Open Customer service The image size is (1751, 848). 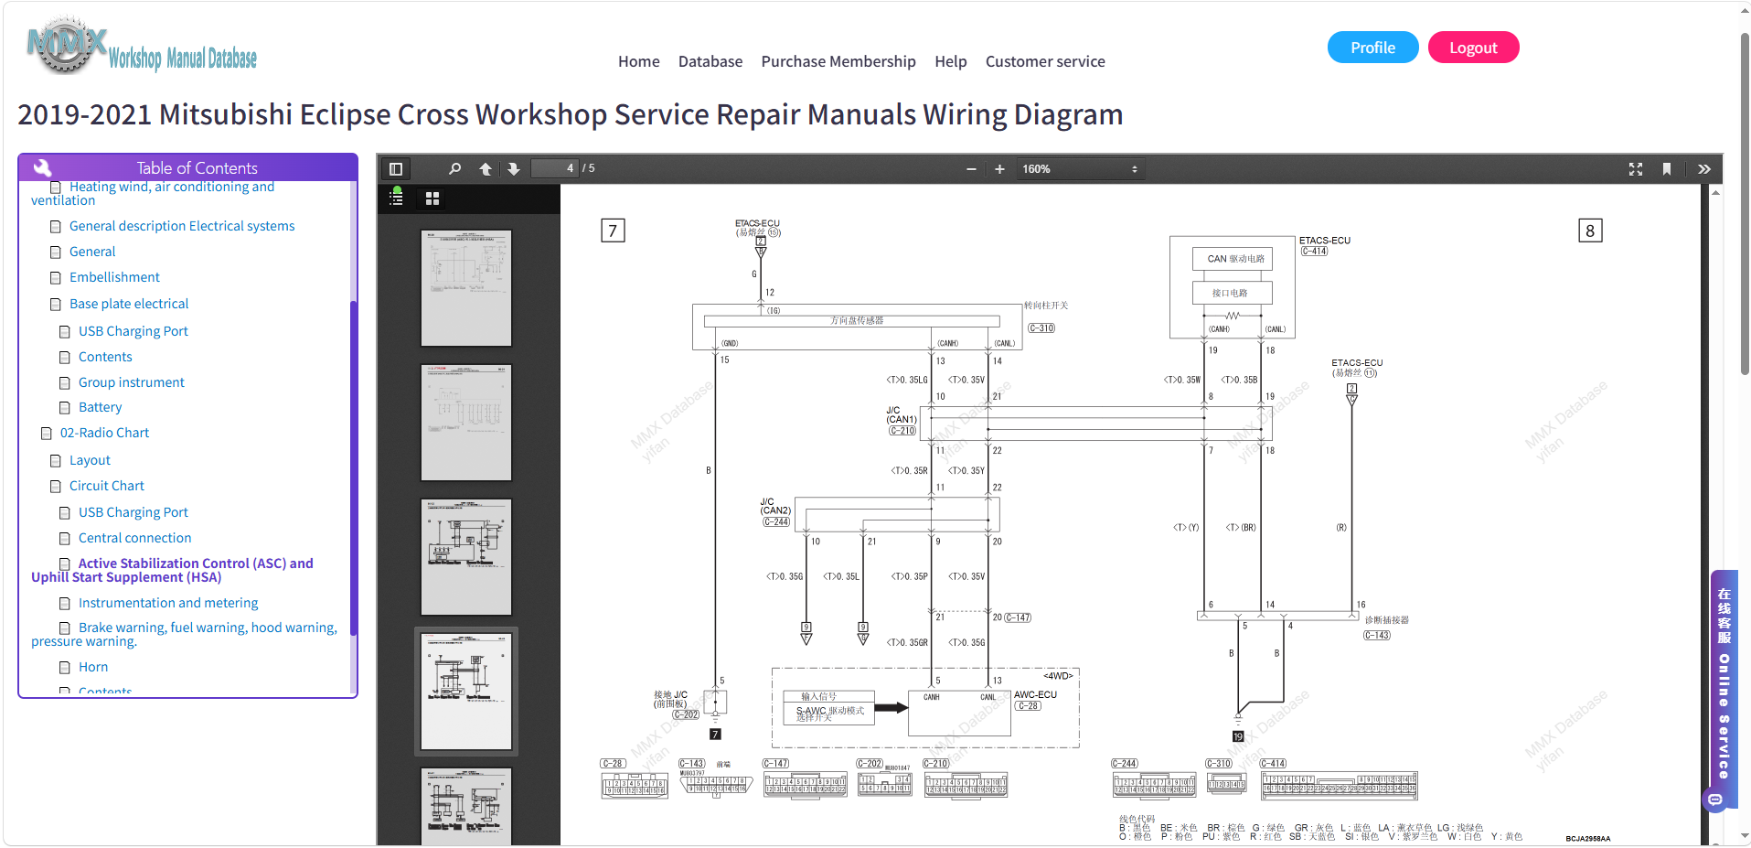point(1045,61)
